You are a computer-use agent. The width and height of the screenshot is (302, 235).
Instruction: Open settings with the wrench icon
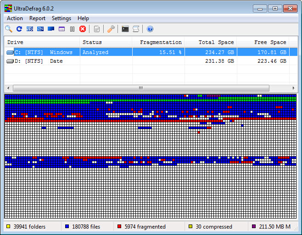[x=111, y=29]
